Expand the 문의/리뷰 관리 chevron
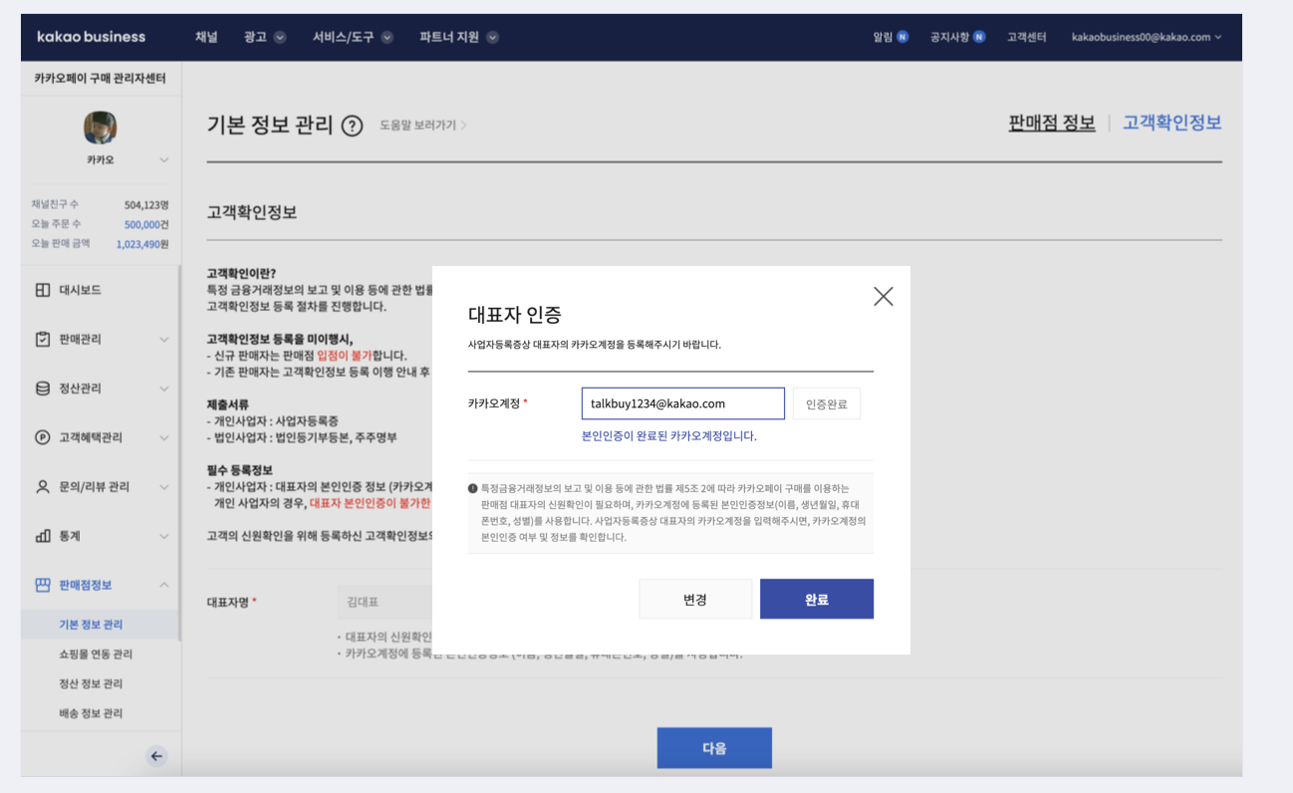Screen dimensions: 1293x793 163,487
